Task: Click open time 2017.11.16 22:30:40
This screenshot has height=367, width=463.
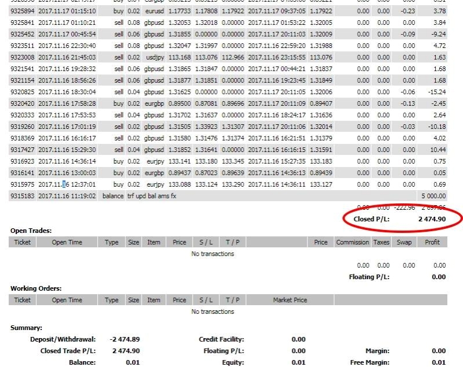Action: coord(67,46)
